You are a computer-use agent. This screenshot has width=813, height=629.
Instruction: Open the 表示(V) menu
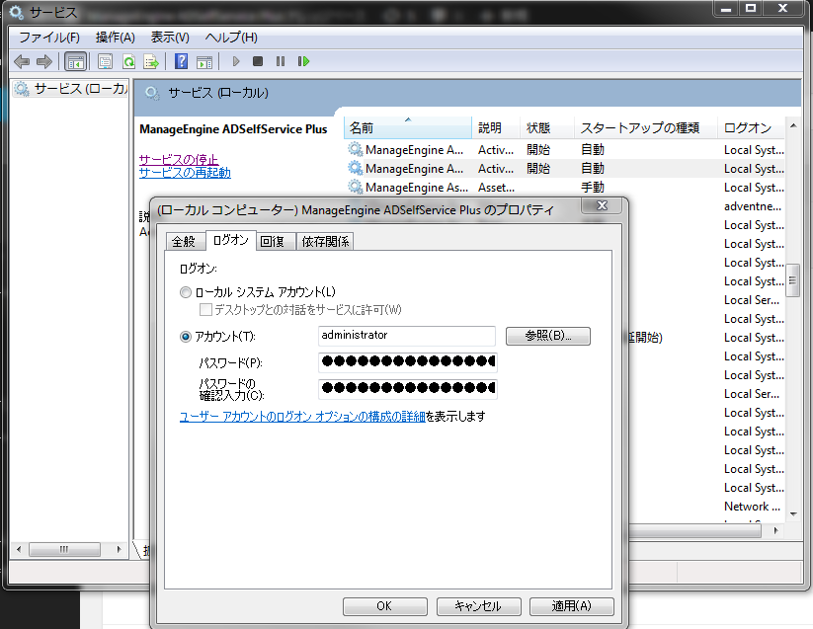[x=170, y=38]
